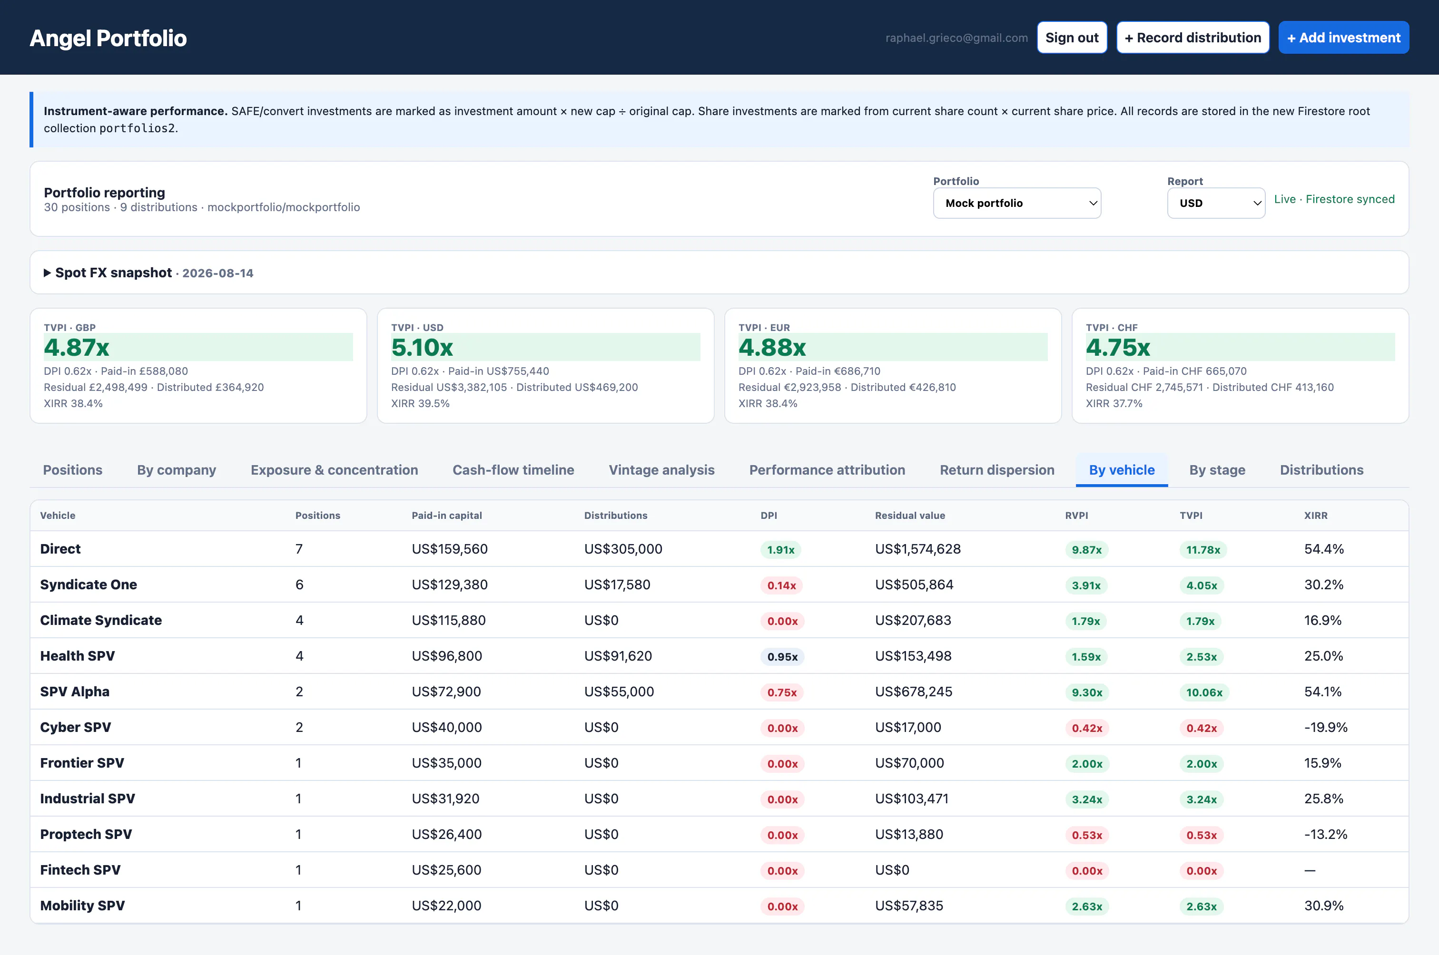Image resolution: width=1439 pixels, height=955 pixels.
Task: Open the Portfolio dropdown showing Mock portfolio
Action: click(1017, 203)
